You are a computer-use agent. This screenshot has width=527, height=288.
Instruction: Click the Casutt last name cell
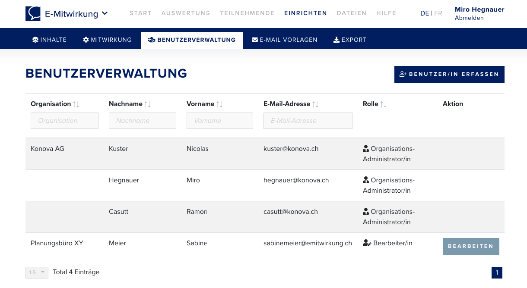click(x=118, y=212)
